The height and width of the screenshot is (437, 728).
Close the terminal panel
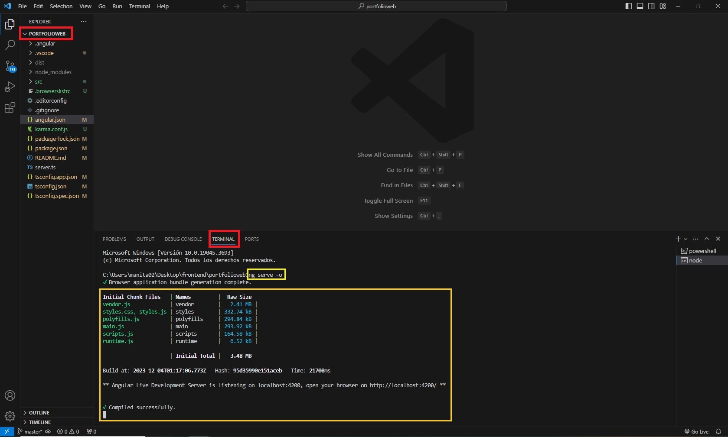[x=718, y=239]
